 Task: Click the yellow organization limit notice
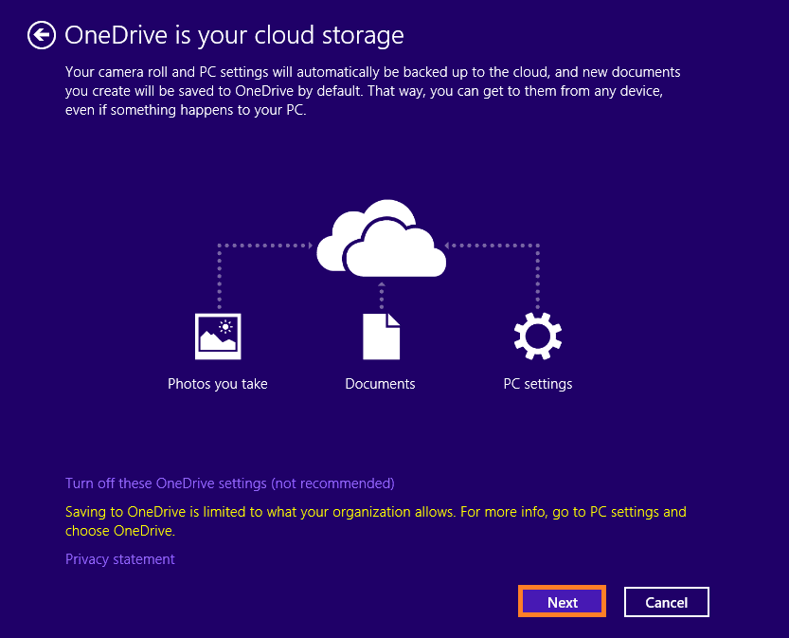(376, 521)
